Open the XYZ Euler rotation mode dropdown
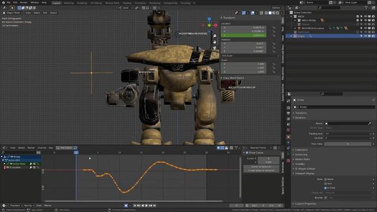Screen dimensions: 377x212 [250, 56]
